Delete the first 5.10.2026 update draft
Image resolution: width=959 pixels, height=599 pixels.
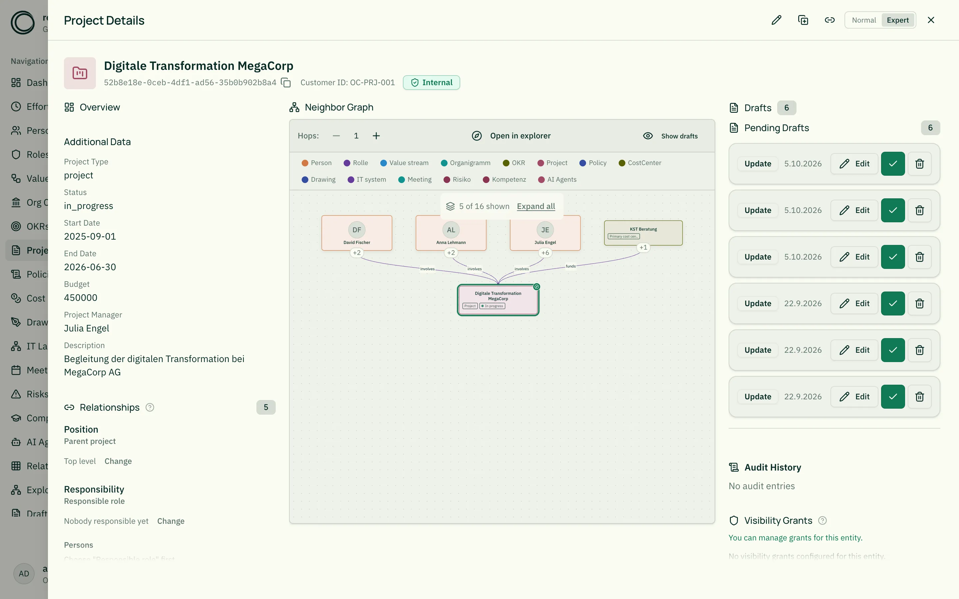(x=919, y=164)
